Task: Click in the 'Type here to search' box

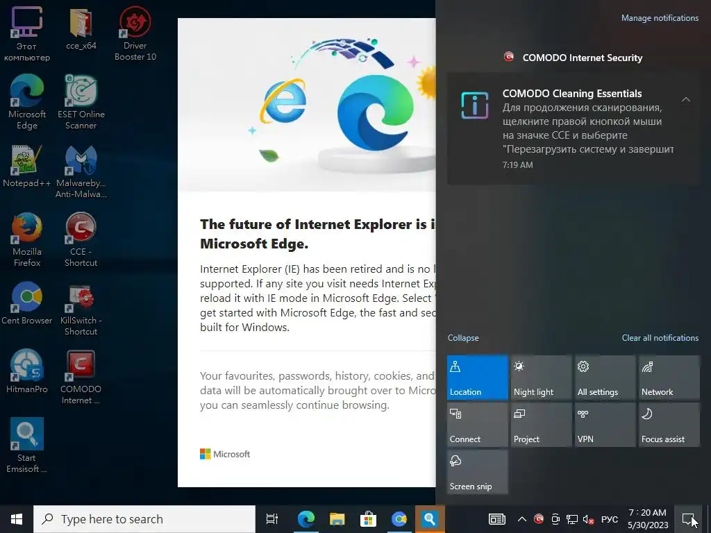Action: click(144, 519)
